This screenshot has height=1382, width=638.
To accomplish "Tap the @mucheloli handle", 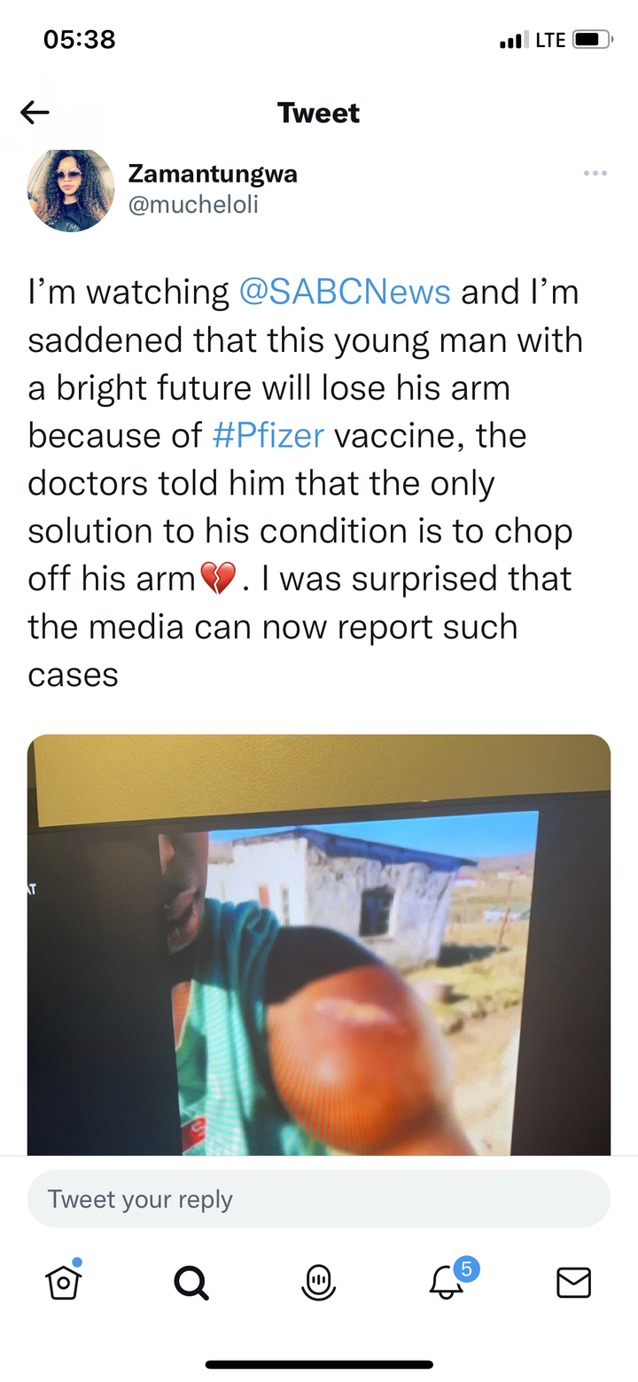I will (x=193, y=205).
